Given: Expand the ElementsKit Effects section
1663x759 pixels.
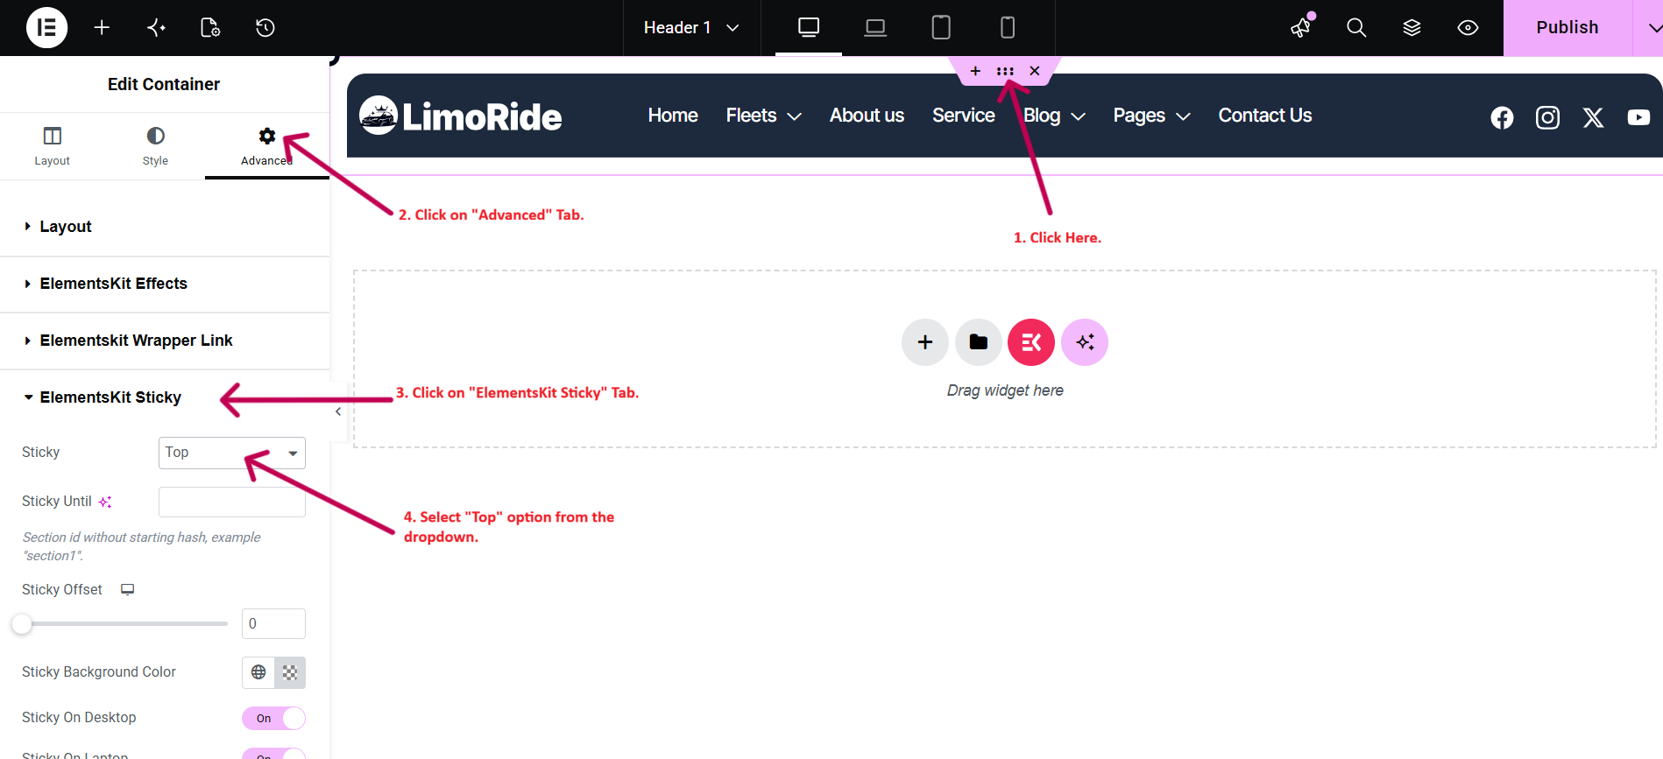Looking at the screenshot, I should click(165, 284).
